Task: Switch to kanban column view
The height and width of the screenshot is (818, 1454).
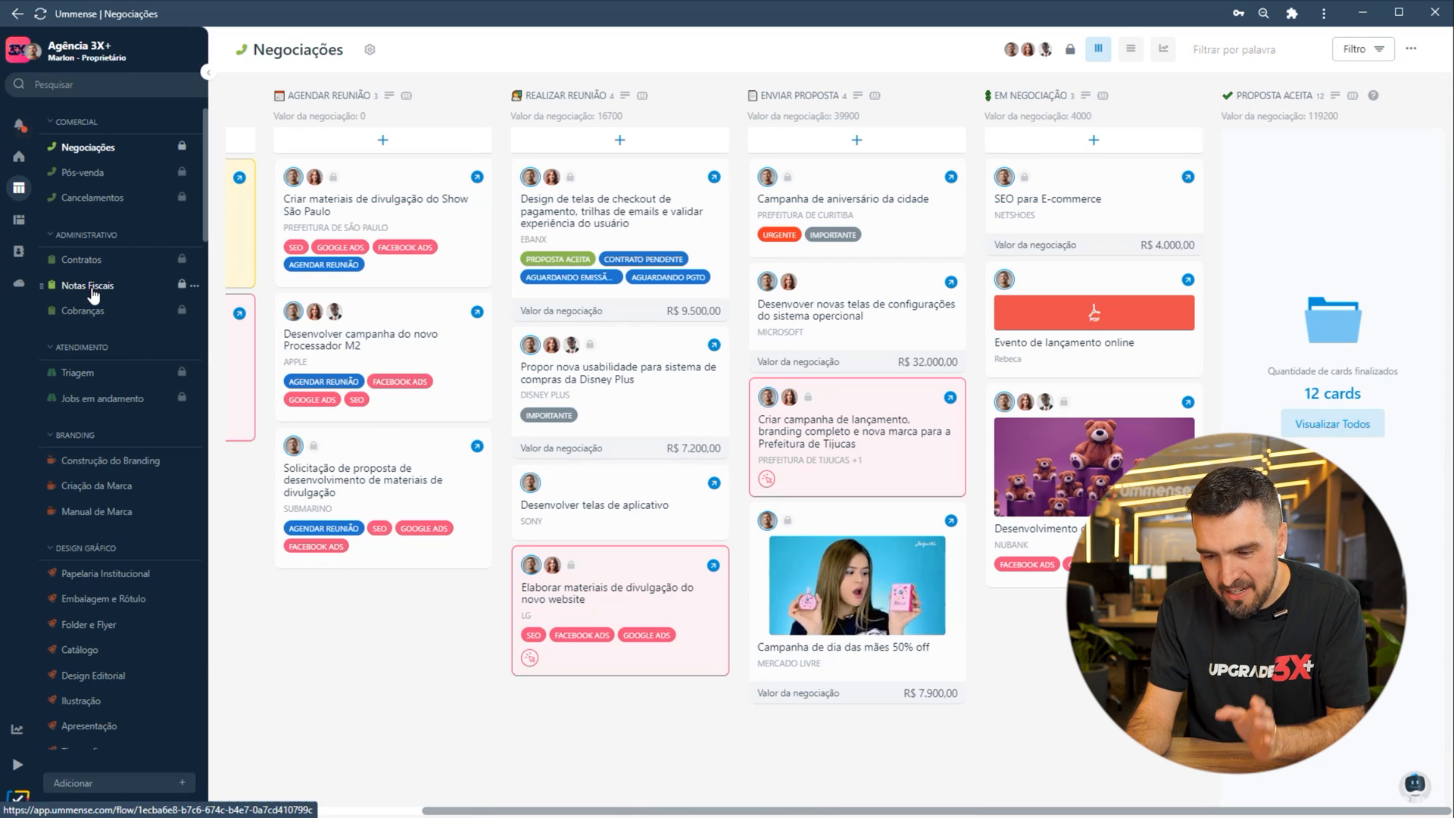Action: [1098, 49]
